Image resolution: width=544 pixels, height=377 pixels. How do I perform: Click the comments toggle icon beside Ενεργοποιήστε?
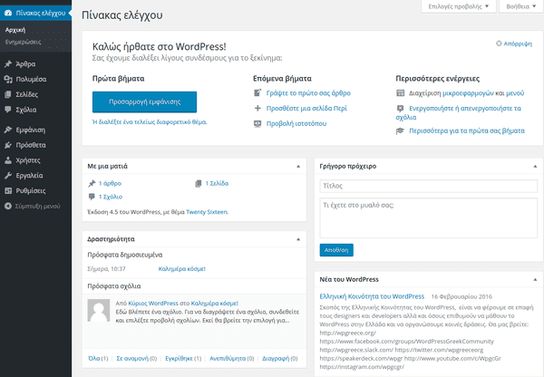pos(401,109)
